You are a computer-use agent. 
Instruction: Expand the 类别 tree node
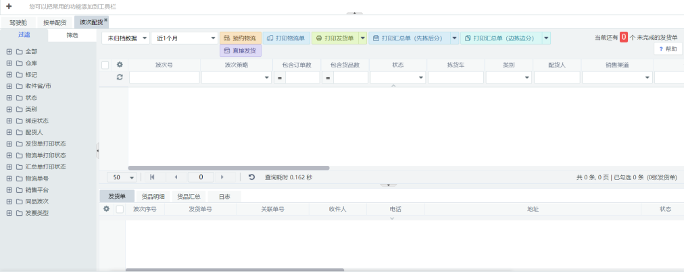9,109
